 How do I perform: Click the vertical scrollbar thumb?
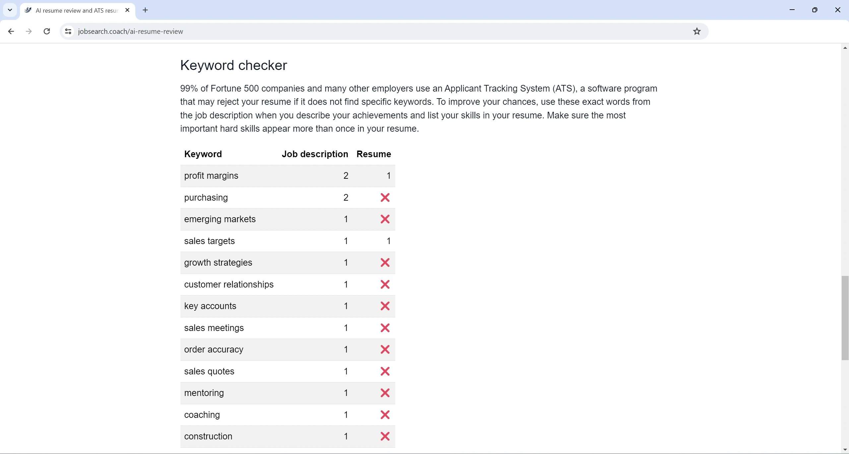[845, 318]
